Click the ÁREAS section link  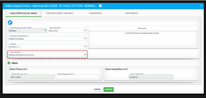[15, 63]
